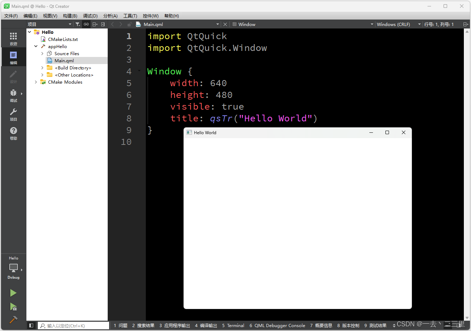This screenshot has width=471, height=331.
Task: Close the project sidebar pane icon
Action: (x=103, y=24)
